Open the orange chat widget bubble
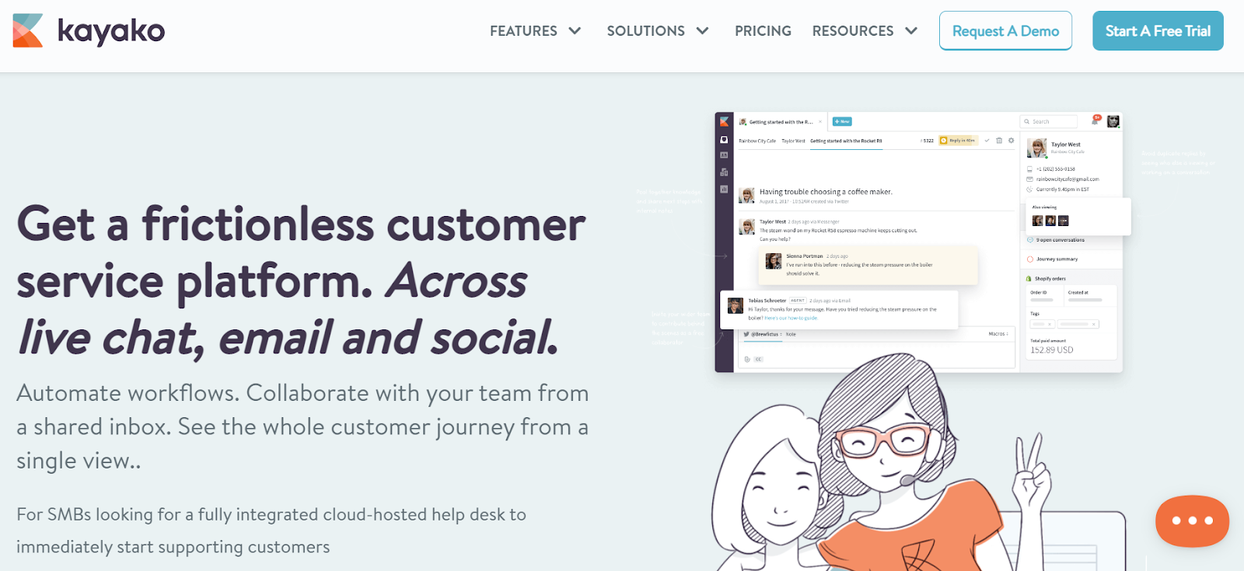 (x=1191, y=521)
